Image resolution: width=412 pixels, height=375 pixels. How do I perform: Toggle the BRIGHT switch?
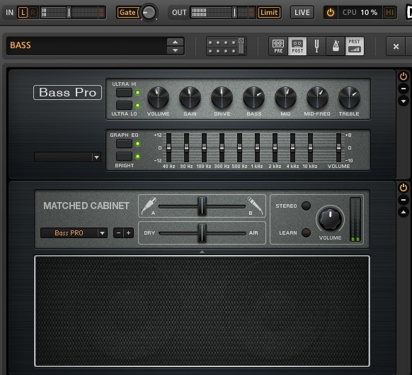[125, 157]
